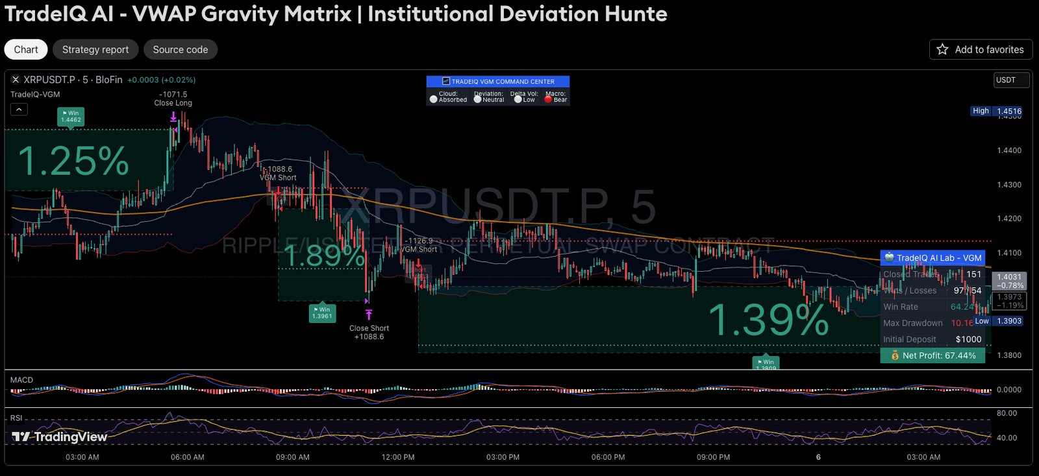Viewport: 1039px width, 476px height.
Task: Click the star icon beside Add to favorites
Action: (x=942, y=49)
